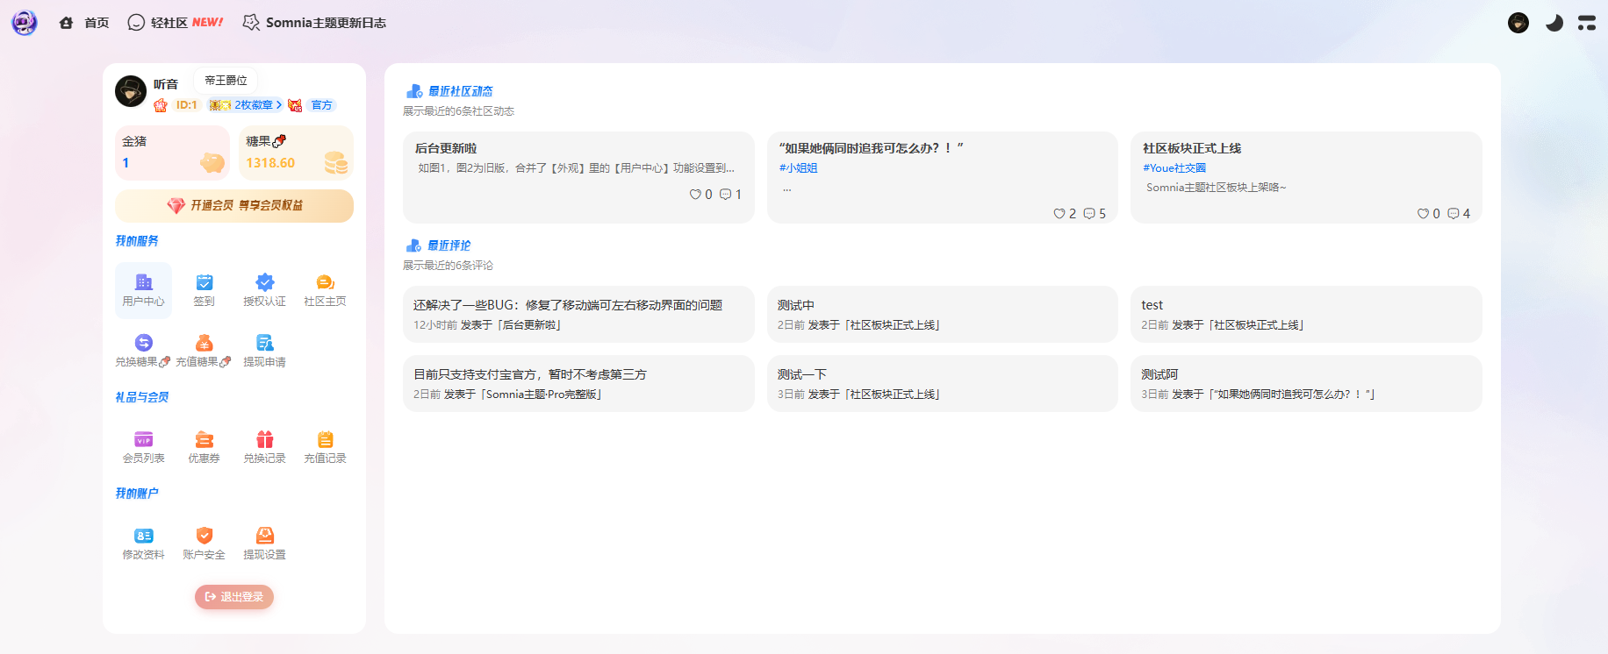This screenshot has height=654, width=1608.
Task: Click the 授权认证 verification icon
Action: point(264,282)
